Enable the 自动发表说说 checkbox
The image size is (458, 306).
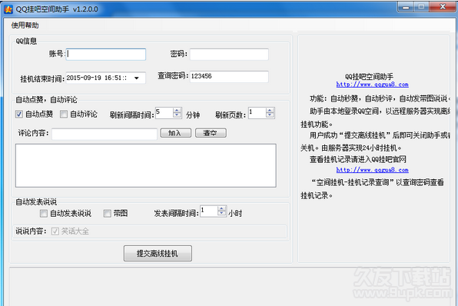point(44,214)
